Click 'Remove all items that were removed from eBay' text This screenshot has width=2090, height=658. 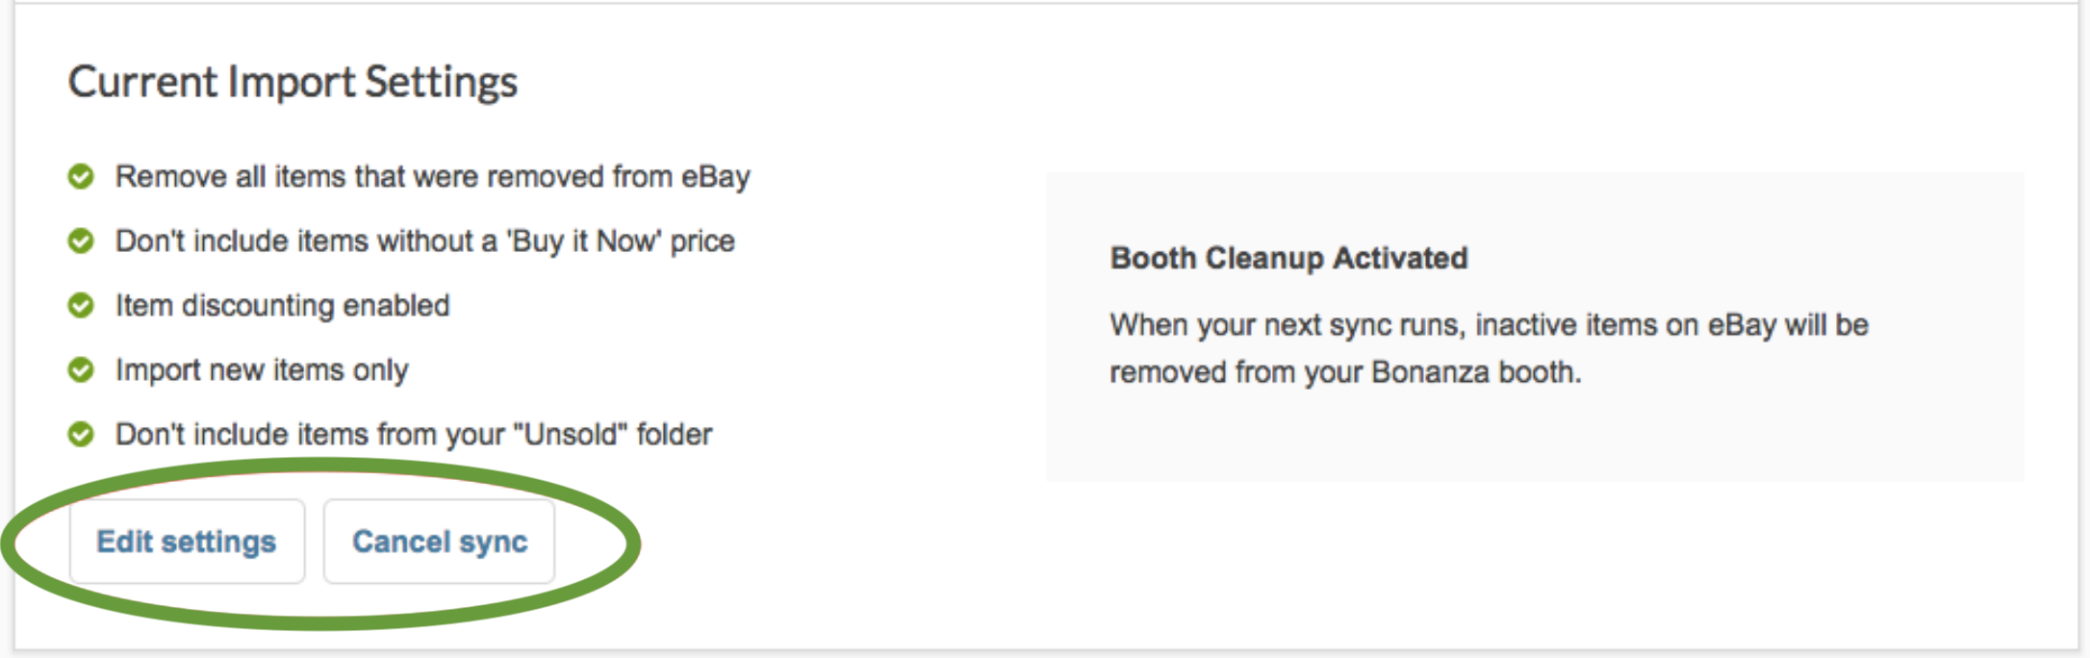pos(432,177)
